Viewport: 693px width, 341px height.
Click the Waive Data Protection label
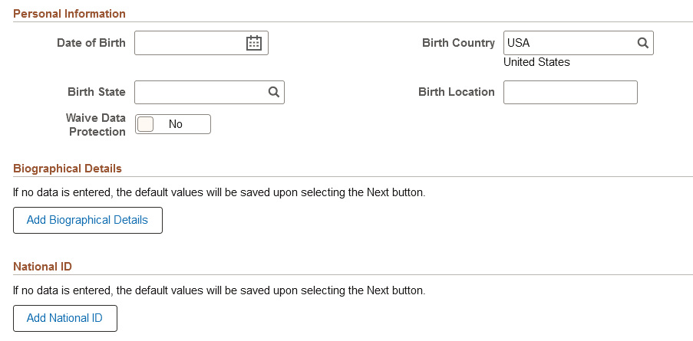pos(96,125)
